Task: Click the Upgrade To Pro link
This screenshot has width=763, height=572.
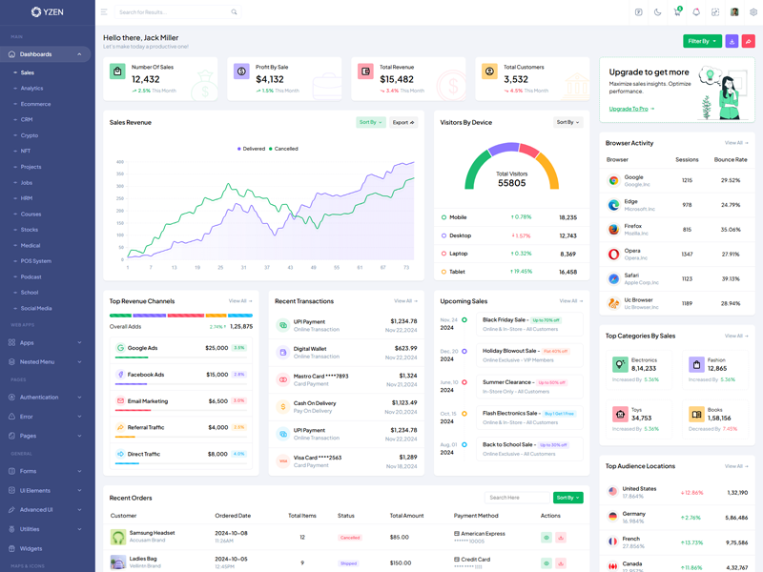Action: [x=630, y=109]
